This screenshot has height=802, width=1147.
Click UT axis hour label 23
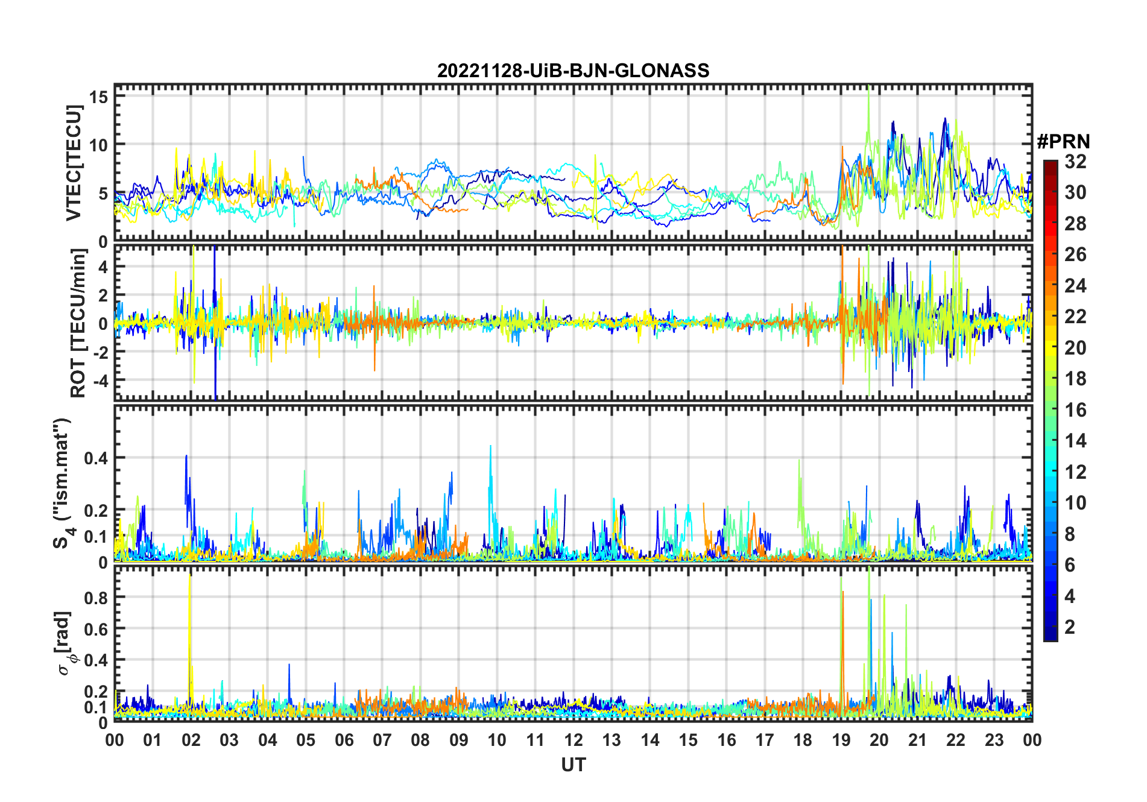click(994, 740)
